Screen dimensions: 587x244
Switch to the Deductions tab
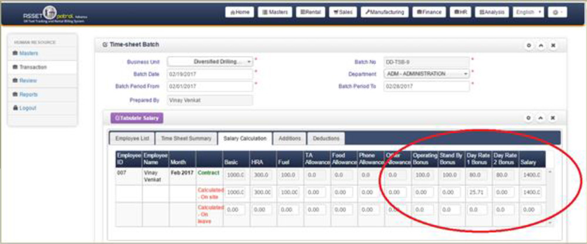326,138
